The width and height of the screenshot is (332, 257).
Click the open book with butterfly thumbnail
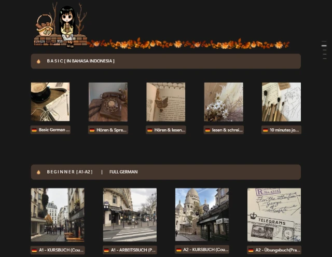[x=166, y=102]
